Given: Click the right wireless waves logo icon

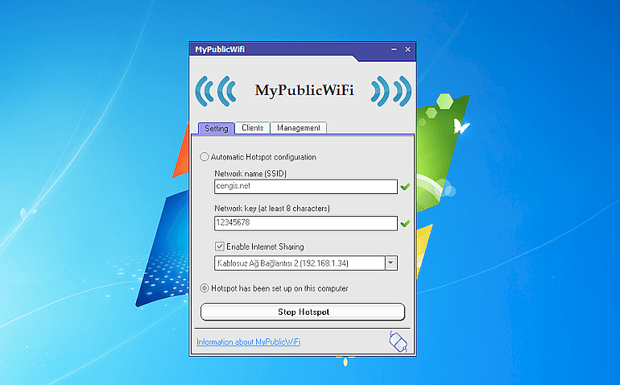Looking at the screenshot, I should [x=391, y=91].
